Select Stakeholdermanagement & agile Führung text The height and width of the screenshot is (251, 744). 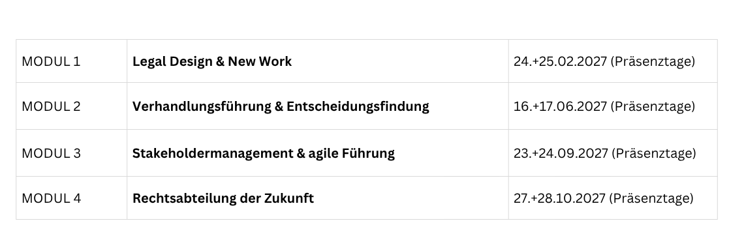[264, 153]
